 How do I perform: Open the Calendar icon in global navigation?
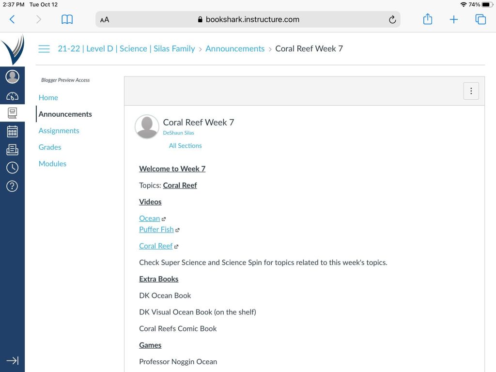12,131
